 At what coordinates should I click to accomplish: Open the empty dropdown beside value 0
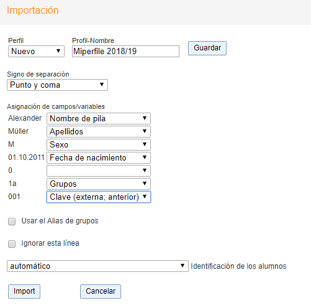tap(99, 170)
